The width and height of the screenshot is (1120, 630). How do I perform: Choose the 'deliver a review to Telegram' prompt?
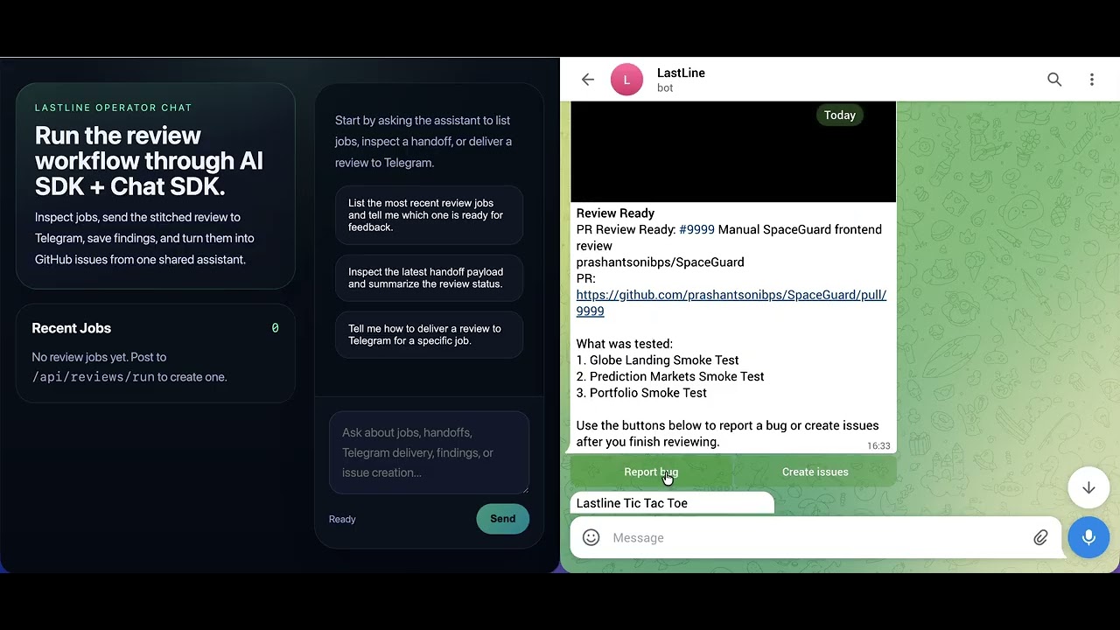tap(429, 335)
